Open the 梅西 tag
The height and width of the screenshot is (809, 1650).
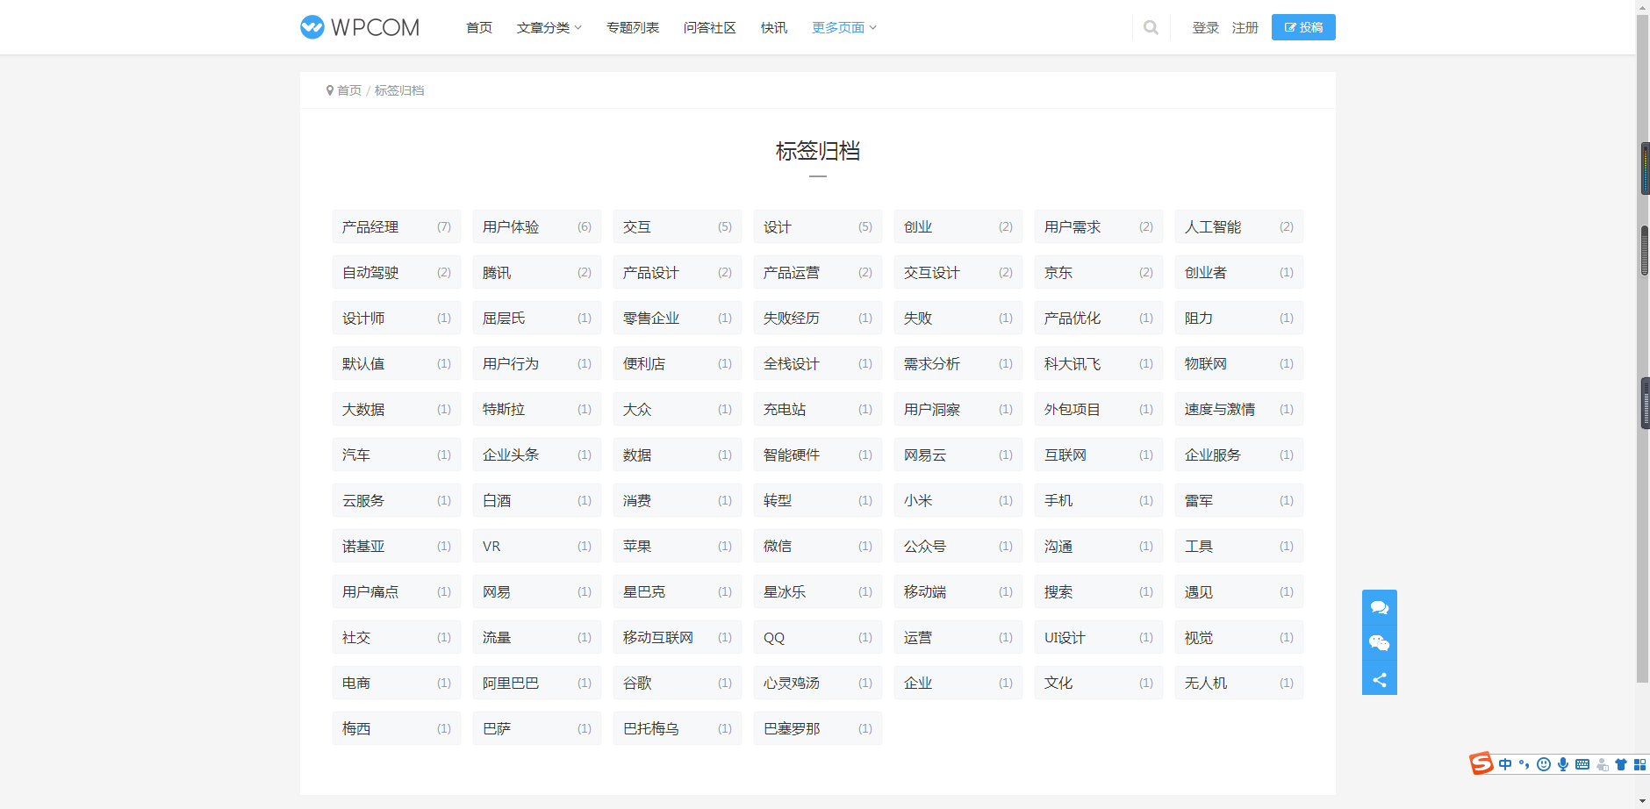point(397,728)
